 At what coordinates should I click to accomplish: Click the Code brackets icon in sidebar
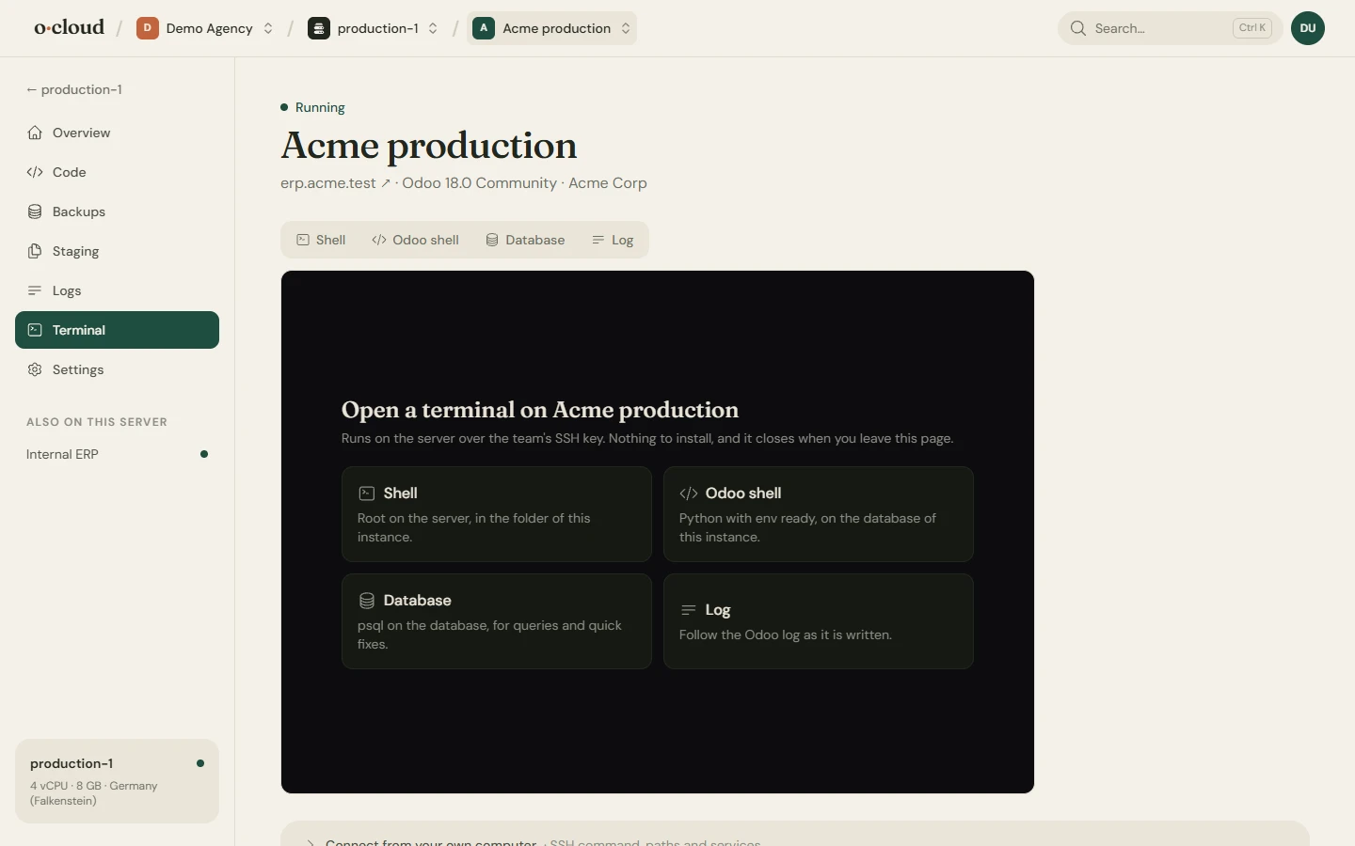point(35,172)
